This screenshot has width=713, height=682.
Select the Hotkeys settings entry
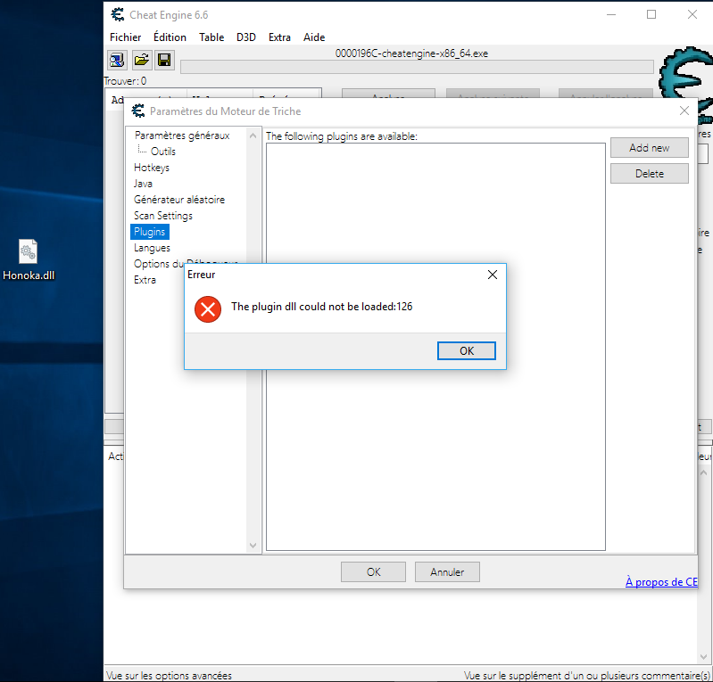coord(152,168)
